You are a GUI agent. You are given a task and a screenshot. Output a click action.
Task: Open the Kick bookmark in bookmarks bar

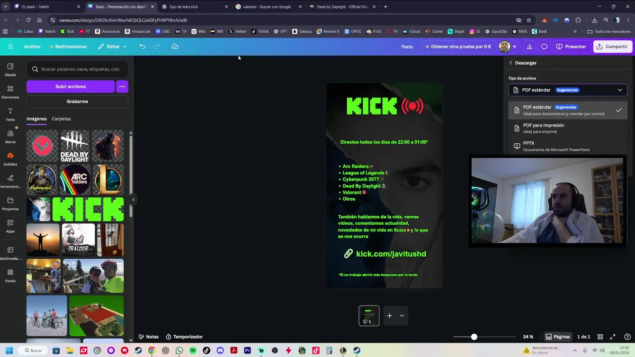pyautogui.click(x=67, y=31)
